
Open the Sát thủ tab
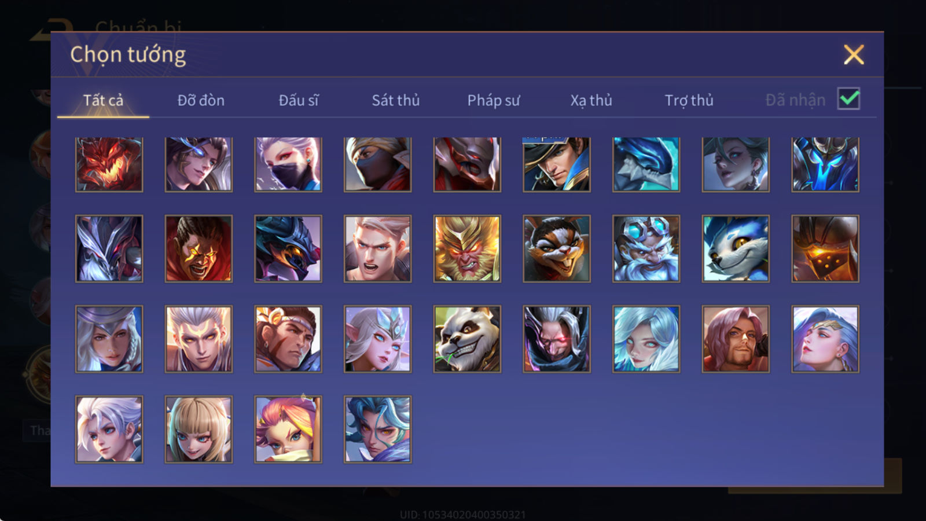click(x=396, y=100)
